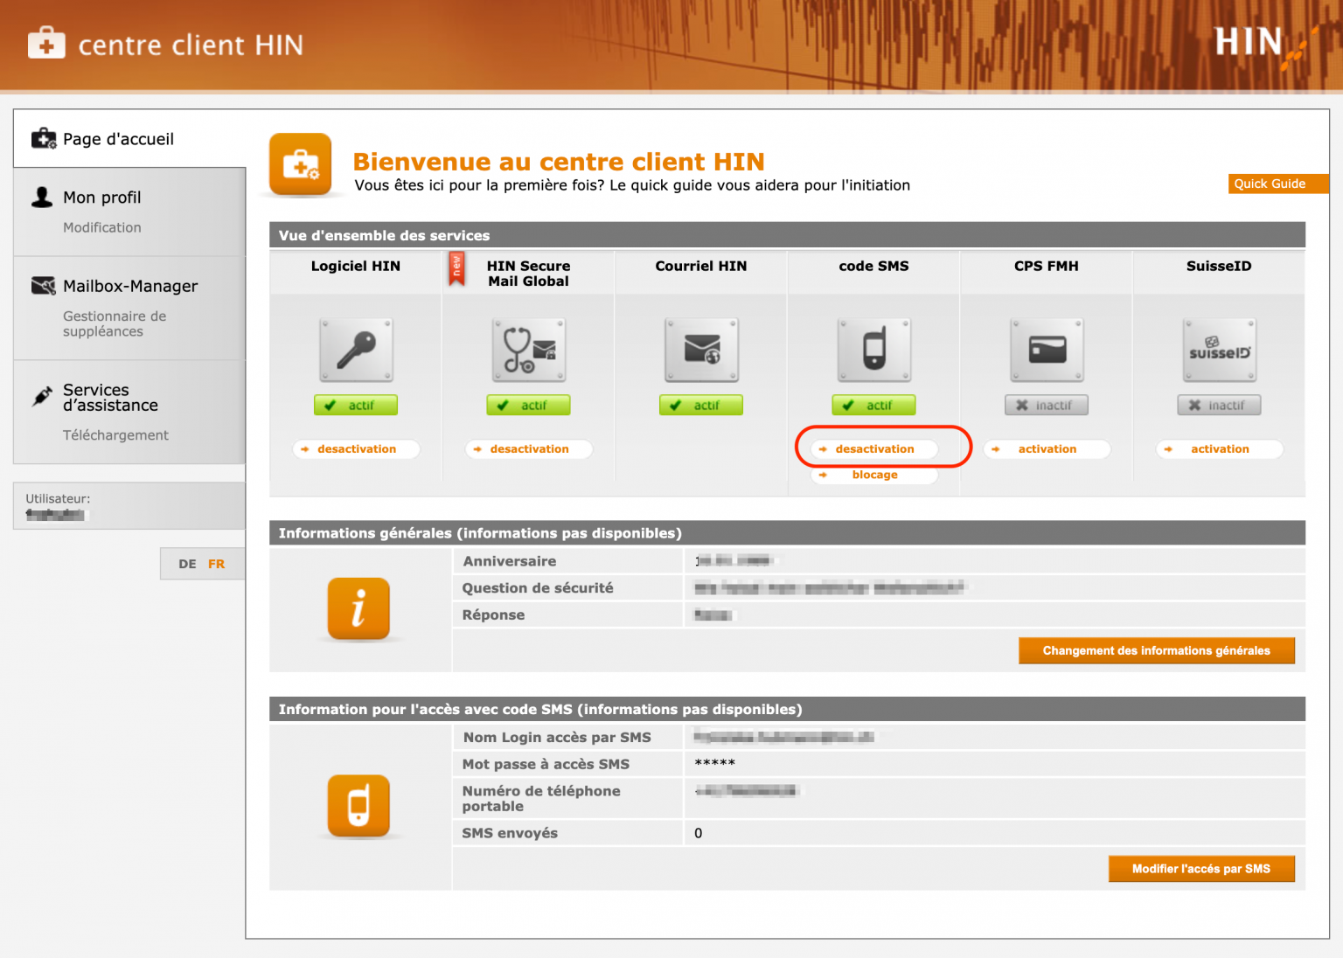The width and height of the screenshot is (1343, 958).
Task: Open Mailbox-Manager section
Action: click(x=130, y=286)
